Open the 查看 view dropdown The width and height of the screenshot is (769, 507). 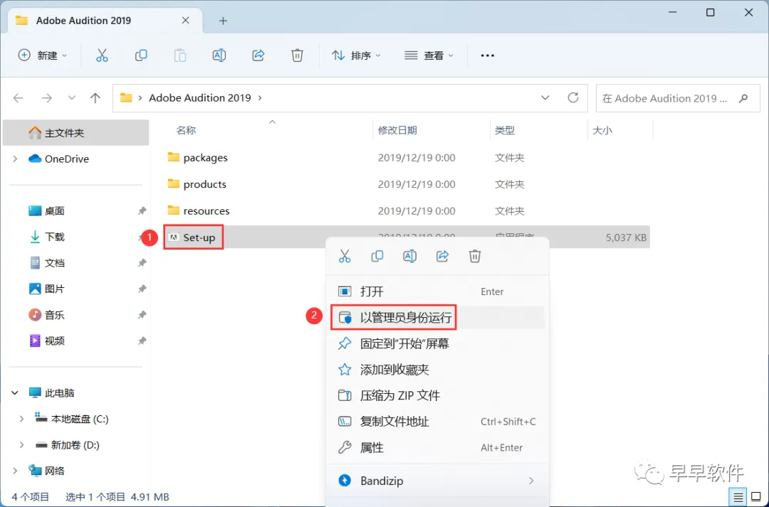429,55
